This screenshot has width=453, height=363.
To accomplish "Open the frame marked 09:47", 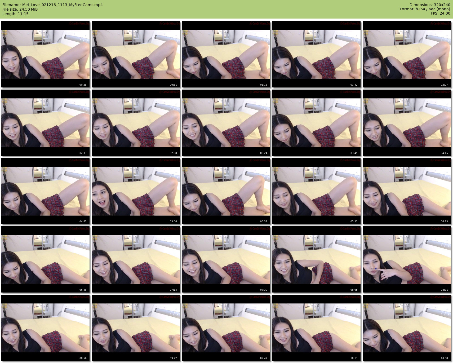I will click(226, 328).
